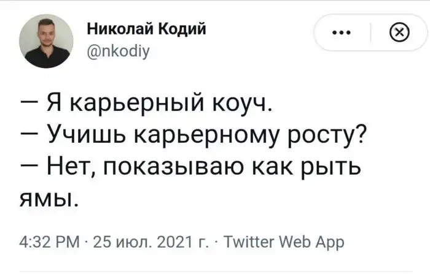The height and width of the screenshot is (274, 430).
Task: Open Николай Кодий's profile avatar
Action: pos(47,43)
